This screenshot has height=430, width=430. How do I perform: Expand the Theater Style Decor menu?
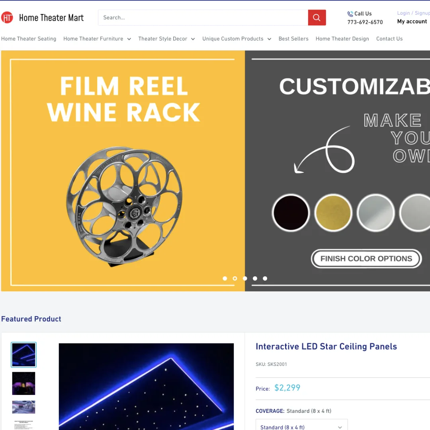[166, 39]
